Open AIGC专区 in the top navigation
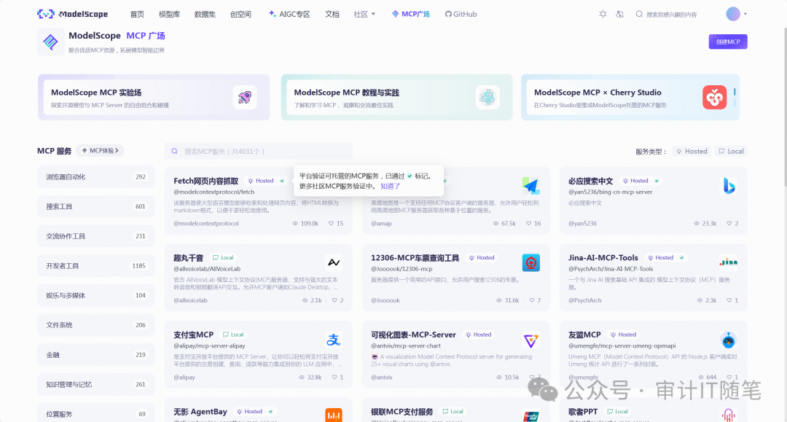 pyautogui.click(x=289, y=14)
